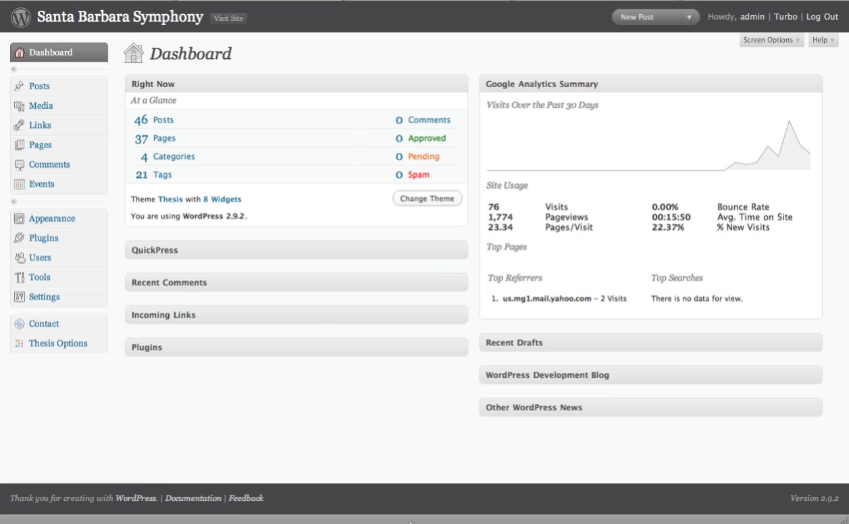This screenshot has width=849, height=524.
Task: Click the Links chain icon
Action: coord(20,125)
